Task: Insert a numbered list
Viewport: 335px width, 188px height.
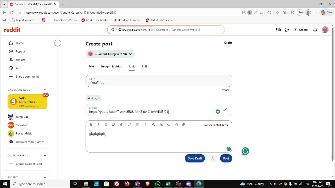Action: point(145,125)
